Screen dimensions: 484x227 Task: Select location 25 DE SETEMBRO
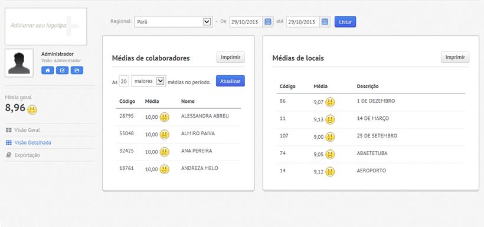click(377, 136)
